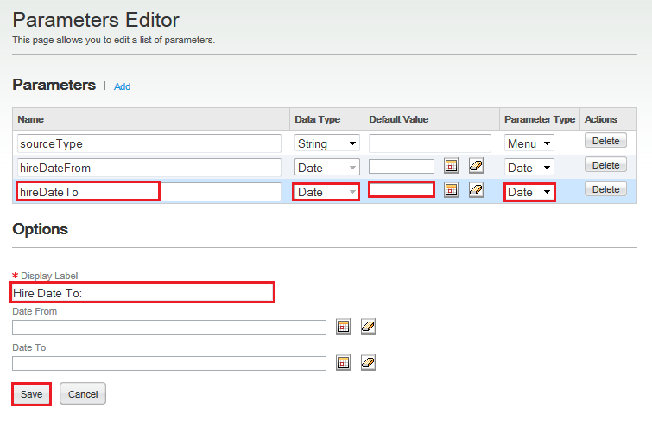Viewport: 652px width, 427px height.
Task: Open Parameter Type Menu dropdown for sourceType
Action: (x=529, y=143)
